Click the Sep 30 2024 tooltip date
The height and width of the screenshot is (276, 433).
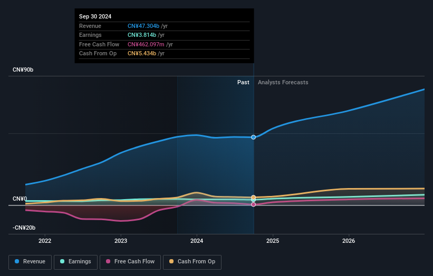[95, 16]
